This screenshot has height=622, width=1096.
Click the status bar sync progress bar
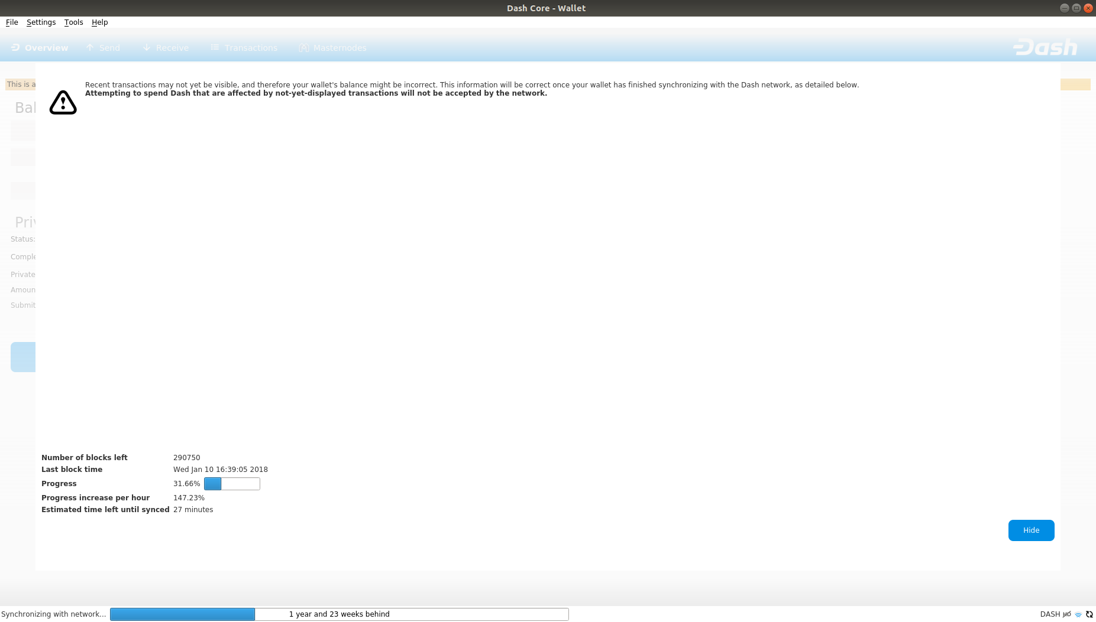(x=340, y=614)
